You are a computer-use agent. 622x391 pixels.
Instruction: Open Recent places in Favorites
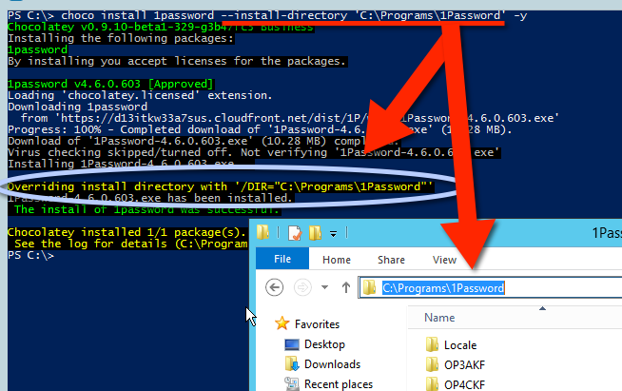point(336,383)
